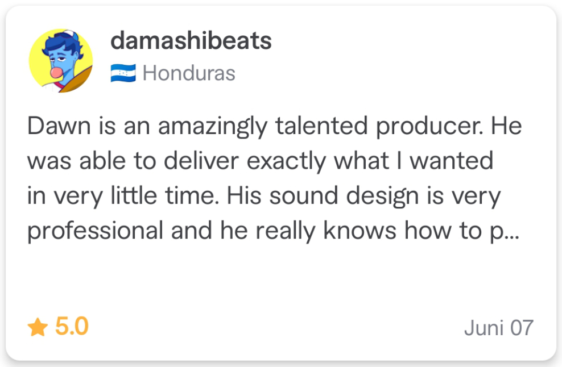Select the Honduras country label

[189, 73]
